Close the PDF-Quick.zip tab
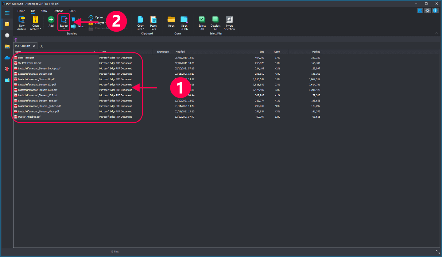Image resolution: width=442 pixels, height=257 pixels. pyautogui.click(x=34, y=46)
